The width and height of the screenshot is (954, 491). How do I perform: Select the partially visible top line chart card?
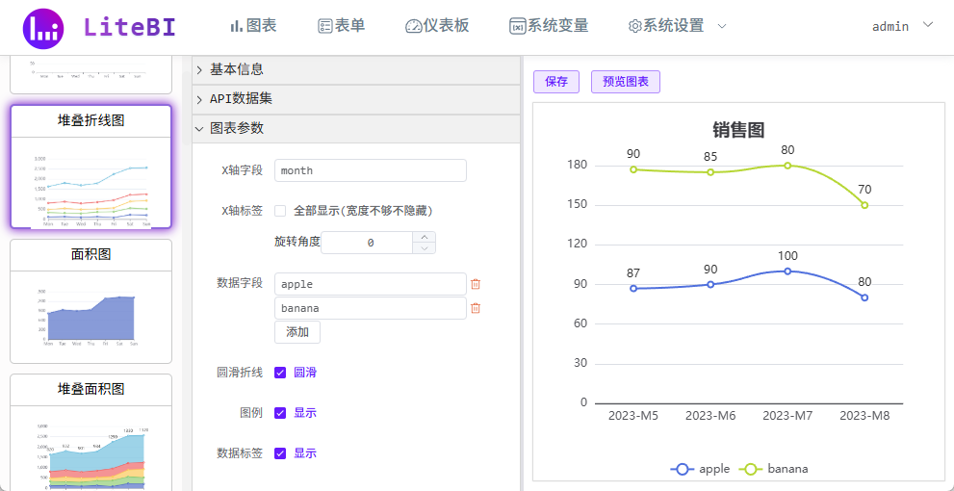coord(91,74)
